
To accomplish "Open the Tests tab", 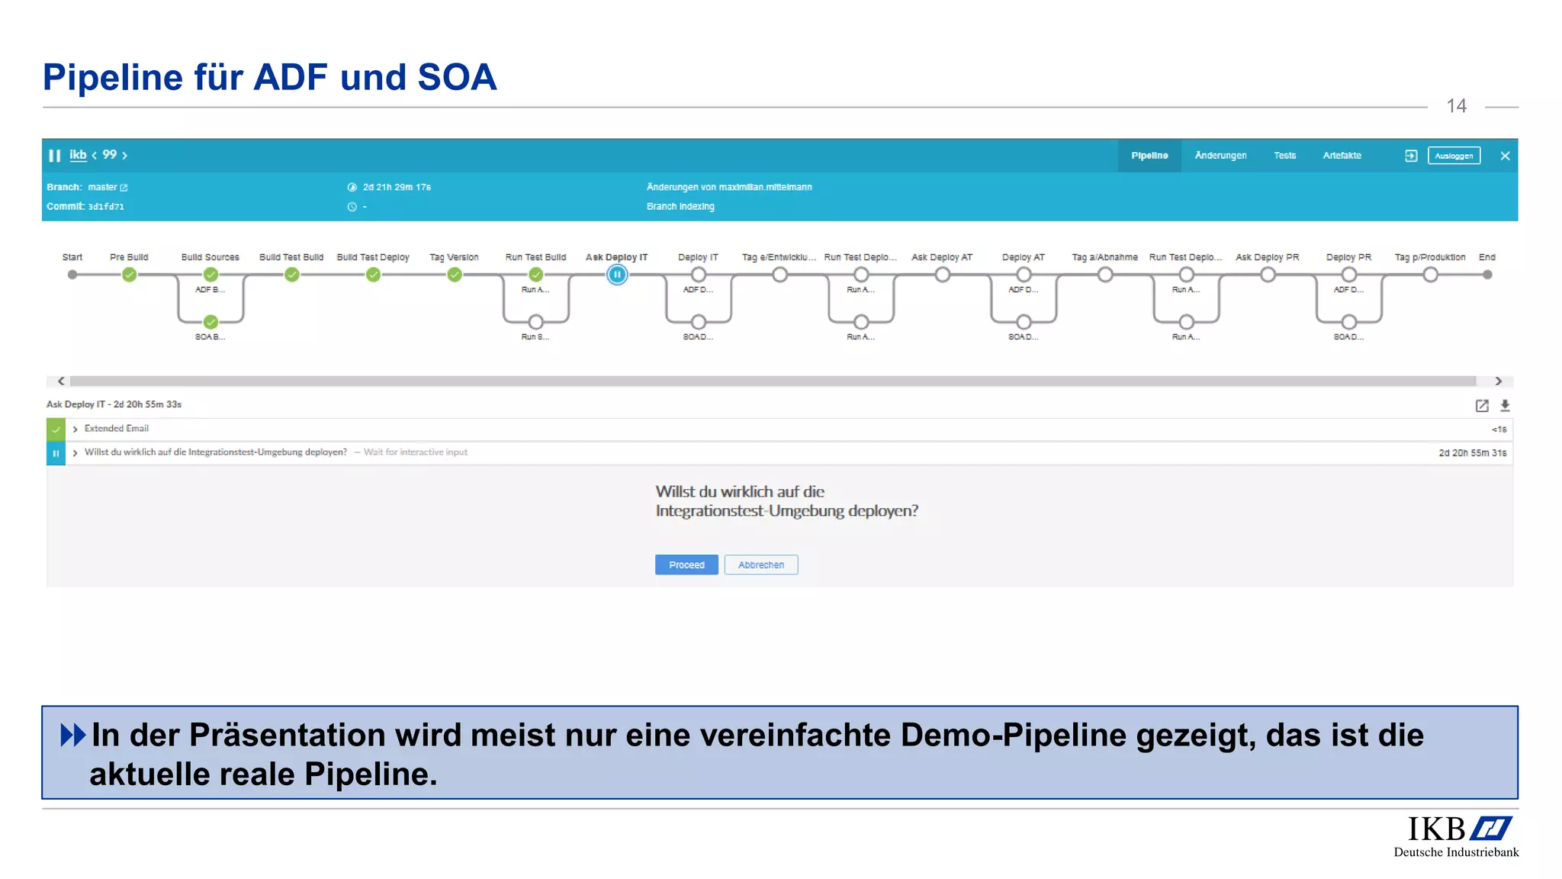I will click(x=1284, y=156).
